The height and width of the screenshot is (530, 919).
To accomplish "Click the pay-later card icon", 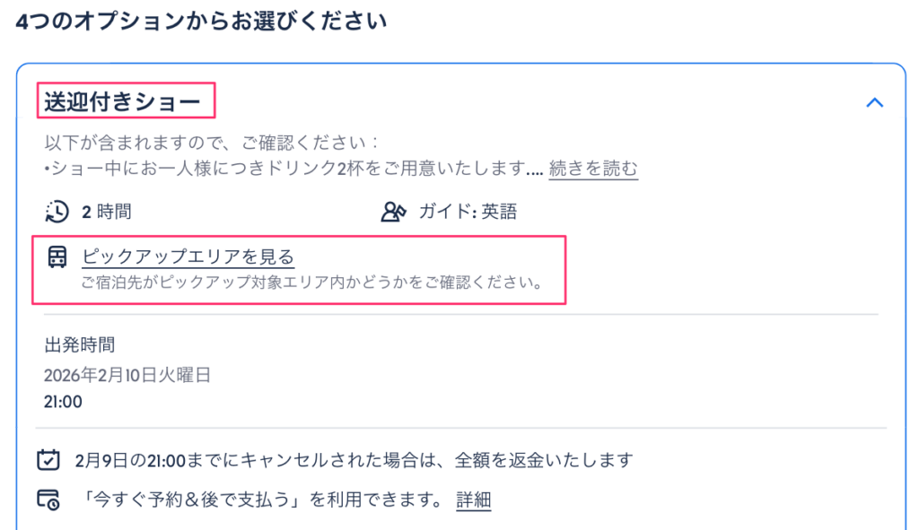I will click(x=48, y=500).
